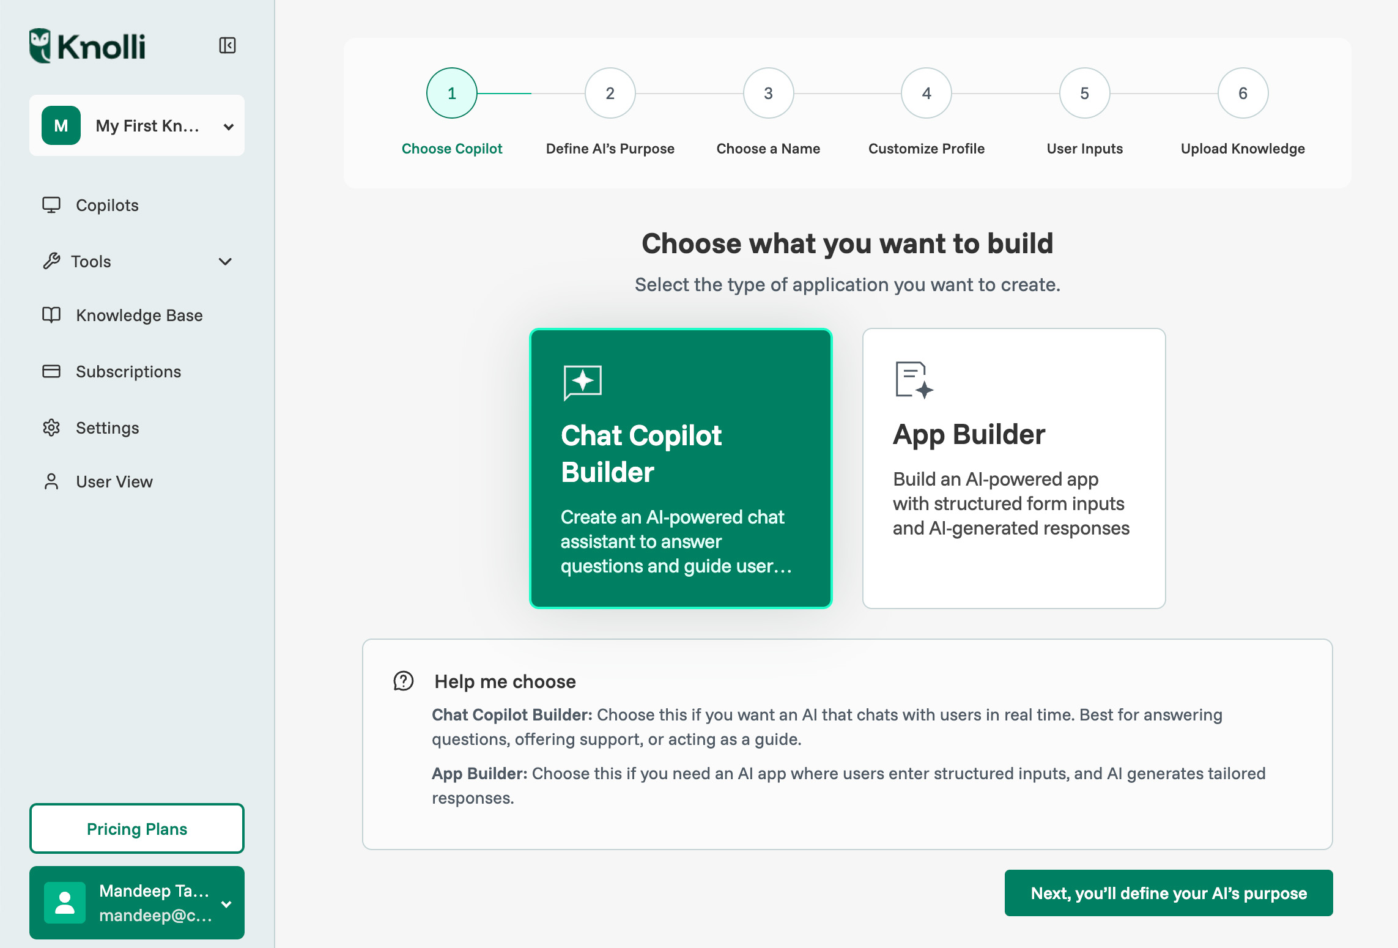Open Knowledge Base in the sidebar

(139, 315)
